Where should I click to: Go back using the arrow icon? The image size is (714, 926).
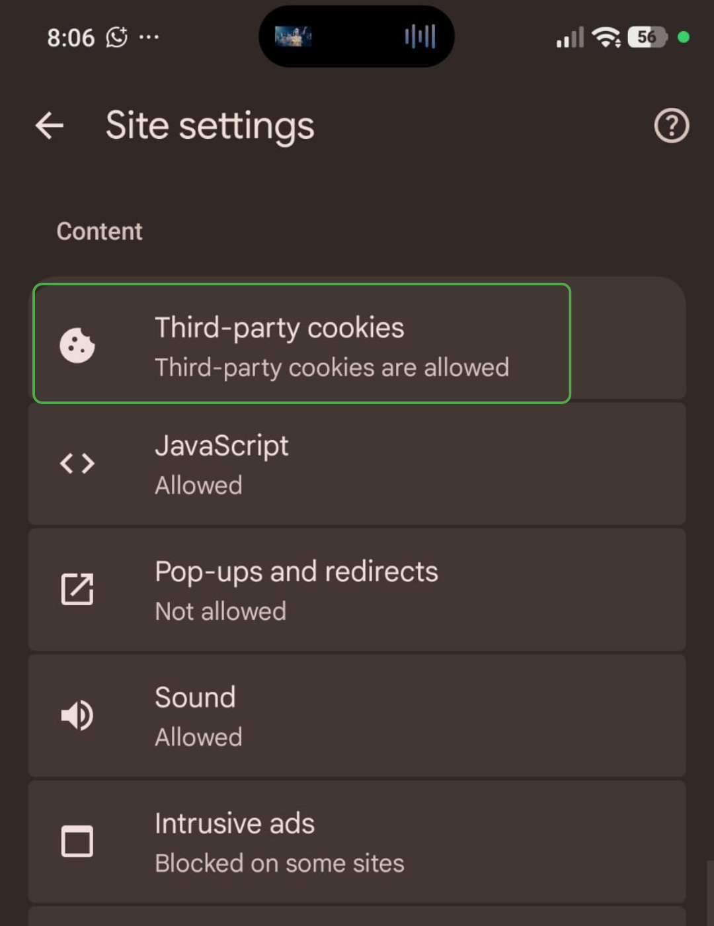pos(50,125)
